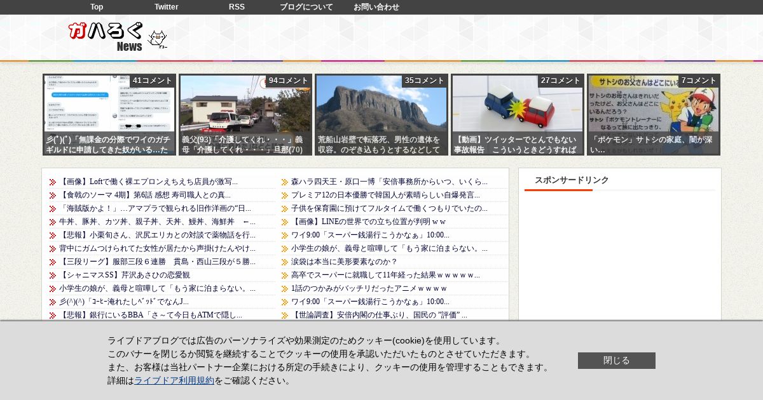Click red bullet icon beside 牛丼、豚丼 row

tap(53, 222)
